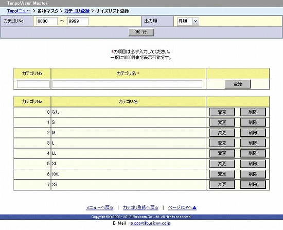Open the 出力順 sort order dropdown
The image size is (283, 230).
[188, 21]
